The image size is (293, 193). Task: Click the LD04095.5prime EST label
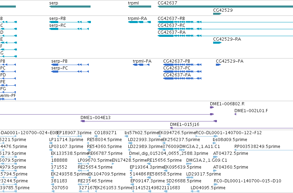click(208, 188)
